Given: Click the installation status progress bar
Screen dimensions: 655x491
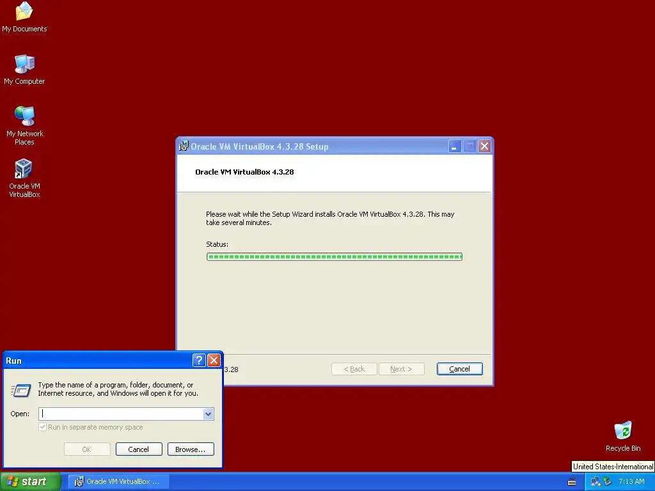Looking at the screenshot, I should coord(334,256).
